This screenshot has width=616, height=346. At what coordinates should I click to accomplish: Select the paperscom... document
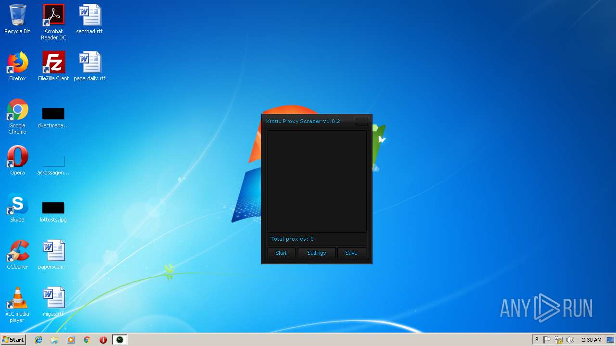click(53, 255)
